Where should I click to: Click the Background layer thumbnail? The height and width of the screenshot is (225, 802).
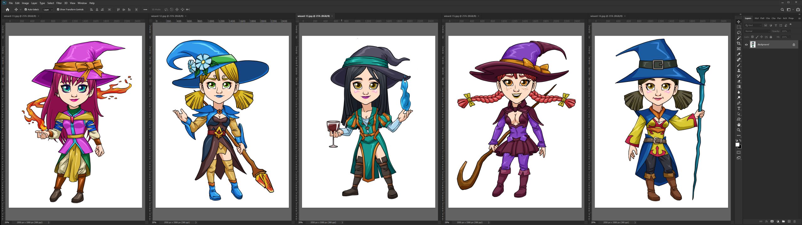tap(753, 45)
